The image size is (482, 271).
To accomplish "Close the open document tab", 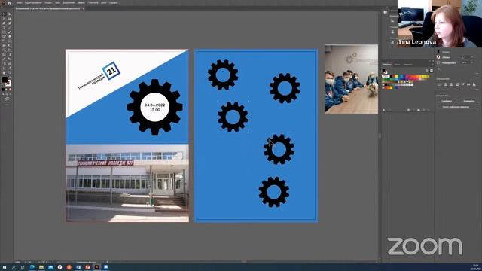I will [84, 8].
